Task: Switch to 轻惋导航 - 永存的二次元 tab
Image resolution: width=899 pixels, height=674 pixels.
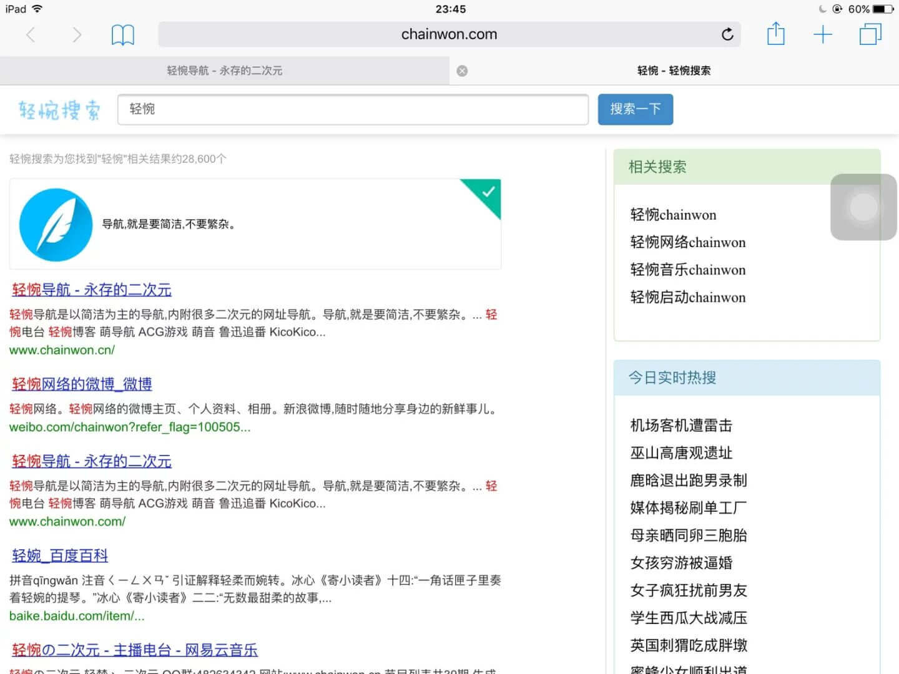Action: pyautogui.click(x=225, y=71)
